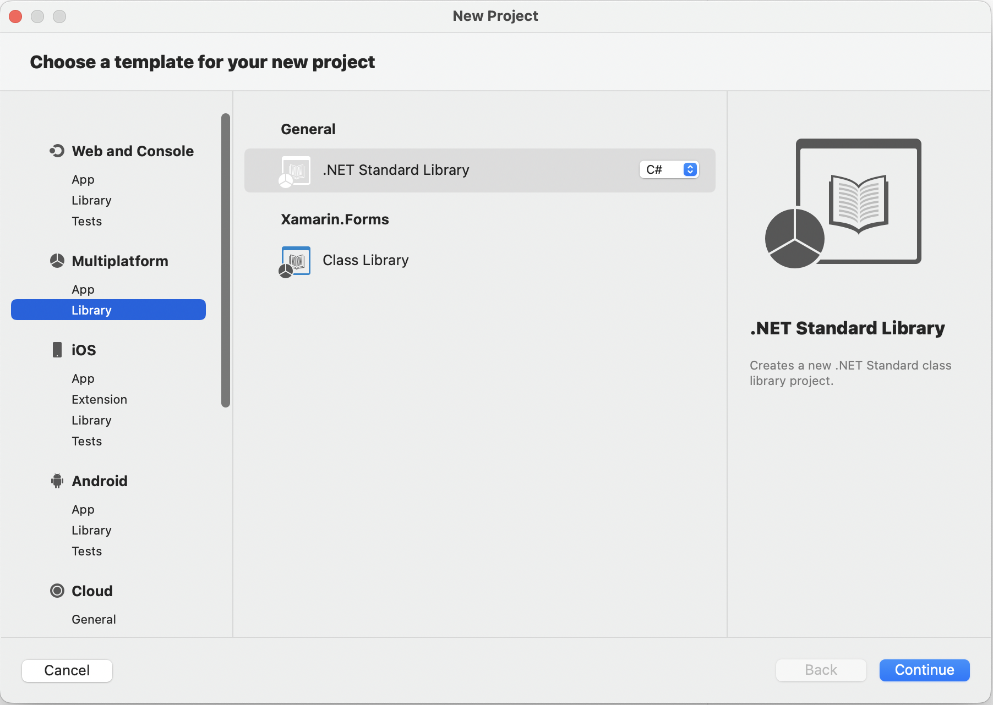Click the Cloud heading text

[92, 591]
